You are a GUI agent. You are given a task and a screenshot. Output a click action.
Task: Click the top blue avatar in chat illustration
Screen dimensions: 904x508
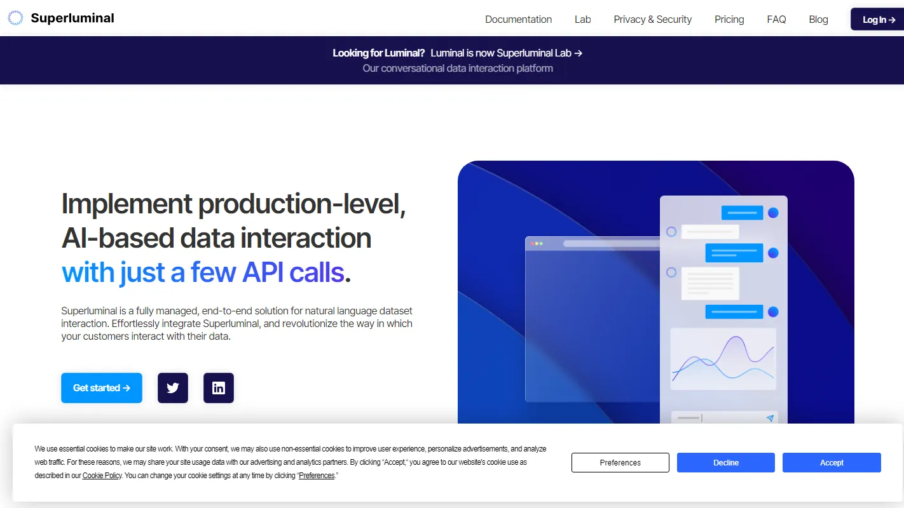[x=773, y=213]
